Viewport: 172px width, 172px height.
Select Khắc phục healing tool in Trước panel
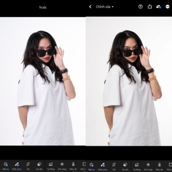point(17,166)
